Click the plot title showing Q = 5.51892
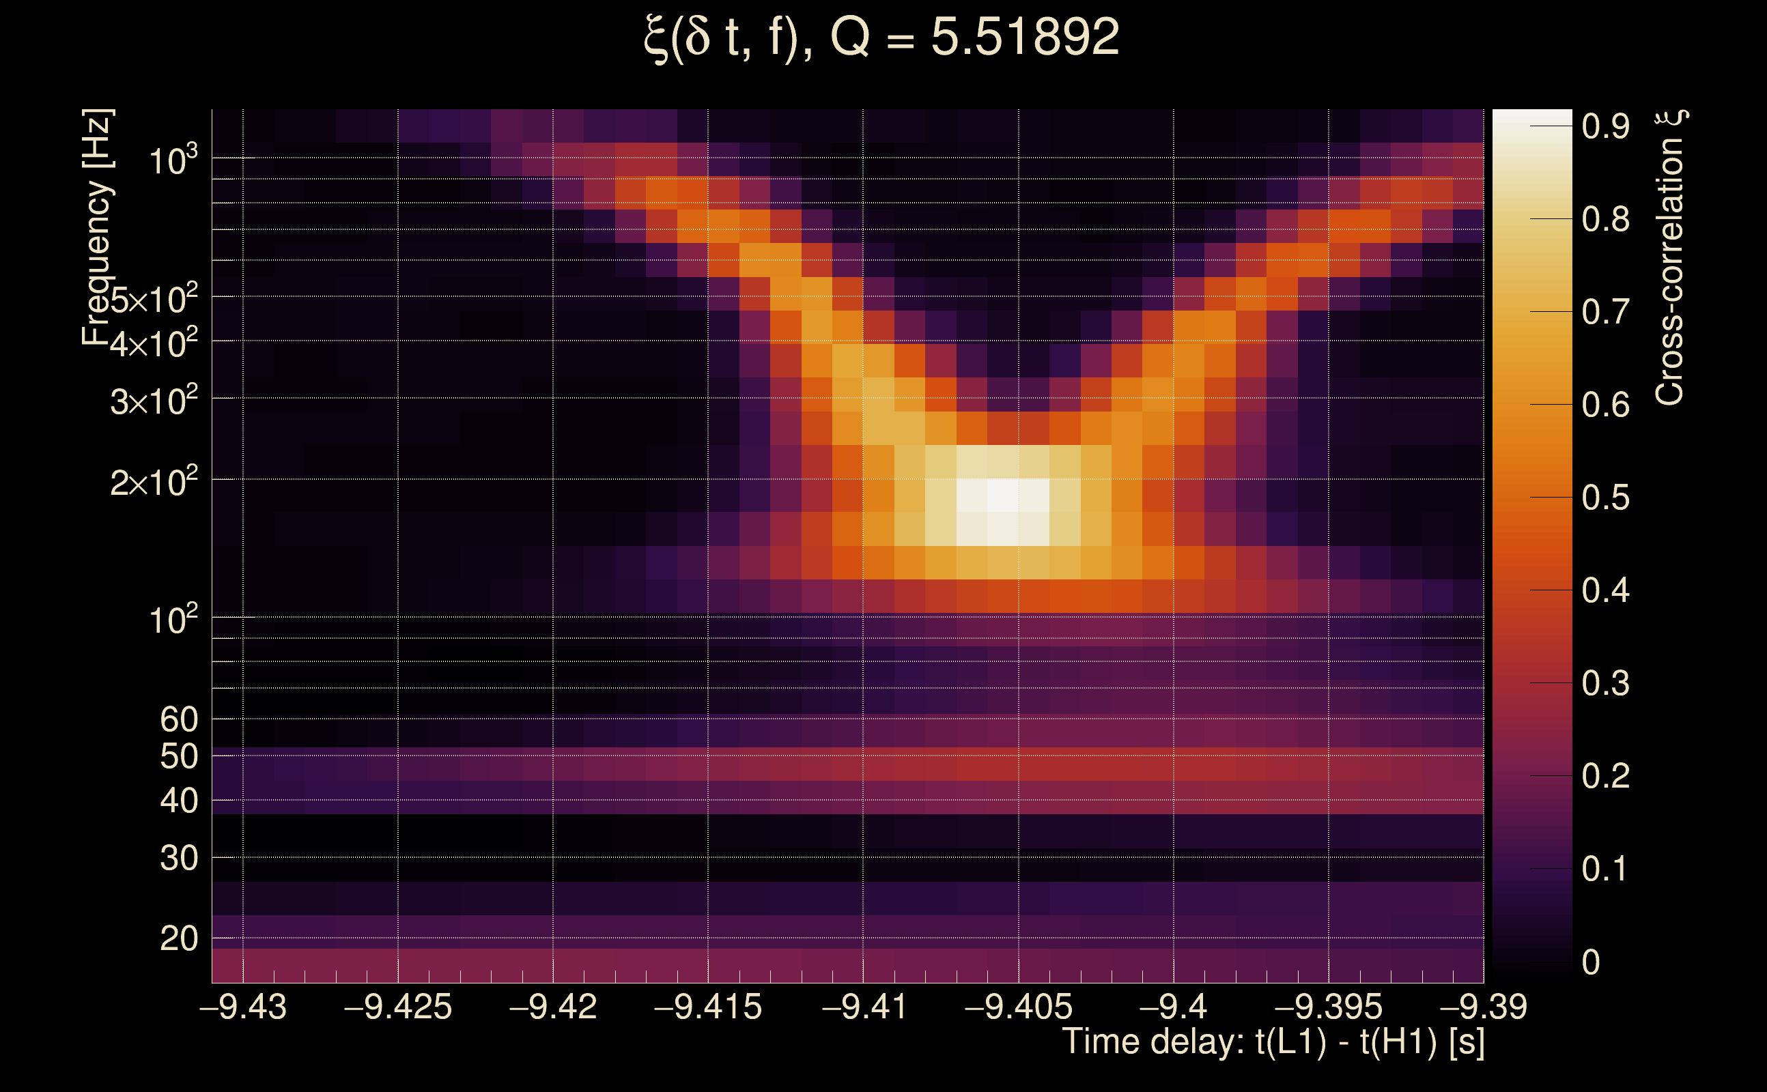The height and width of the screenshot is (1092, 1767). [x=881, y=38]
